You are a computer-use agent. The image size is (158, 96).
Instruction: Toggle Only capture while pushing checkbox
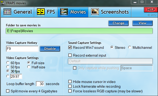[x=75, y=68]
